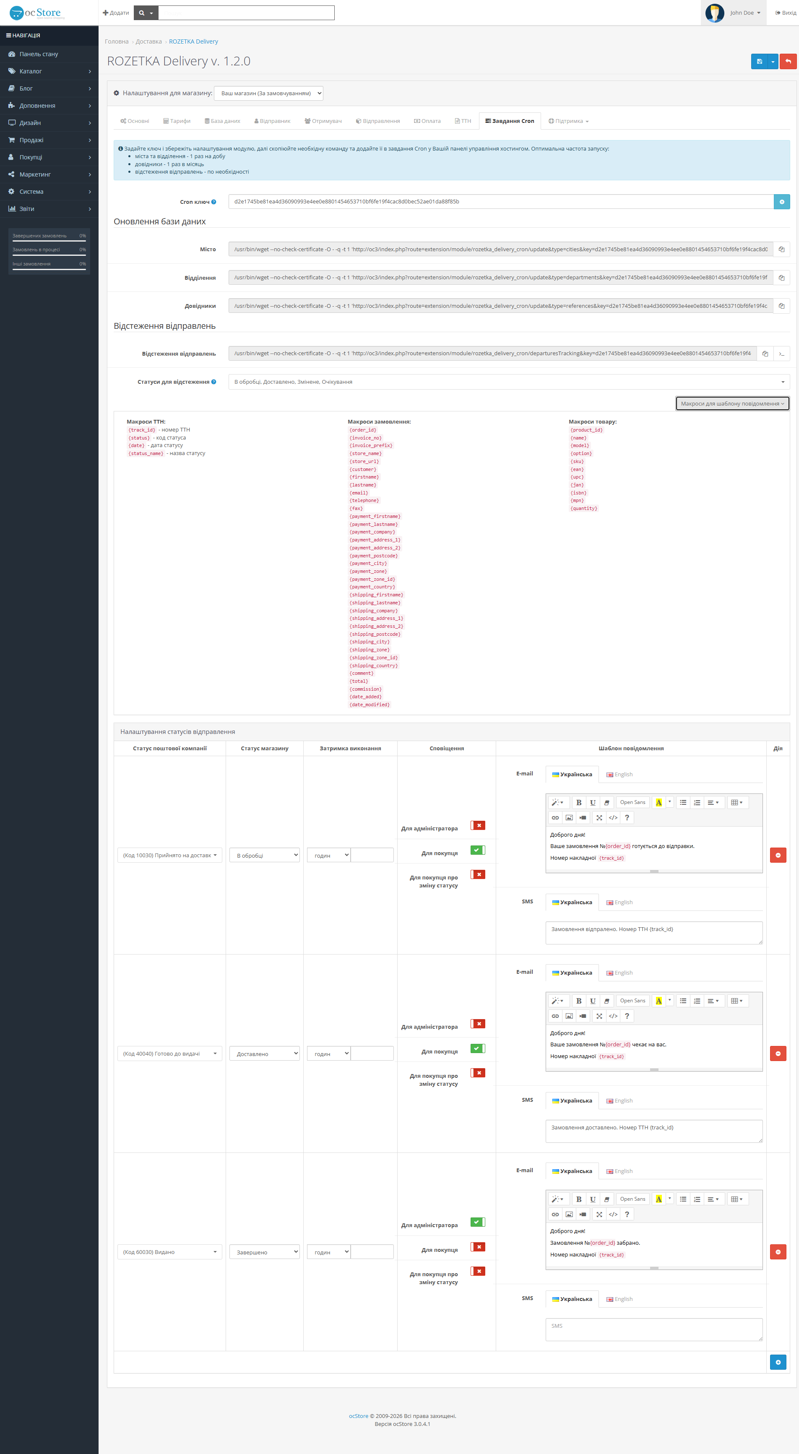Screen dimensions: 799x1454
Task: Click the header search input field
Action: tap(246, 13)
